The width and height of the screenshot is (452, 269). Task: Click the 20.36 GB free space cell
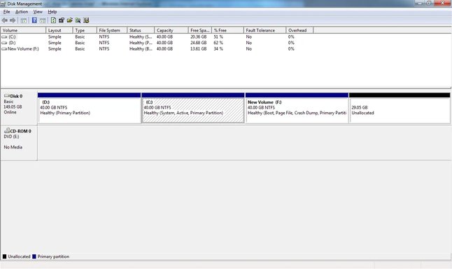(x=198, y=37)
